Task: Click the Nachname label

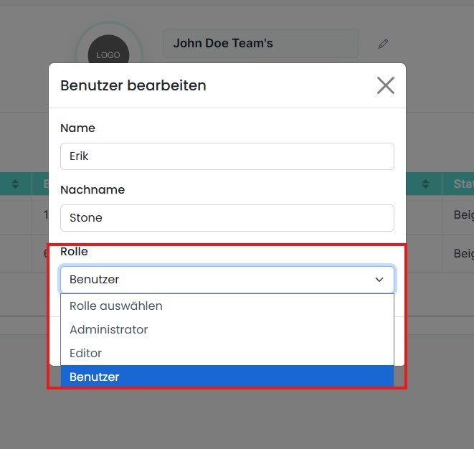Action: 93,190
